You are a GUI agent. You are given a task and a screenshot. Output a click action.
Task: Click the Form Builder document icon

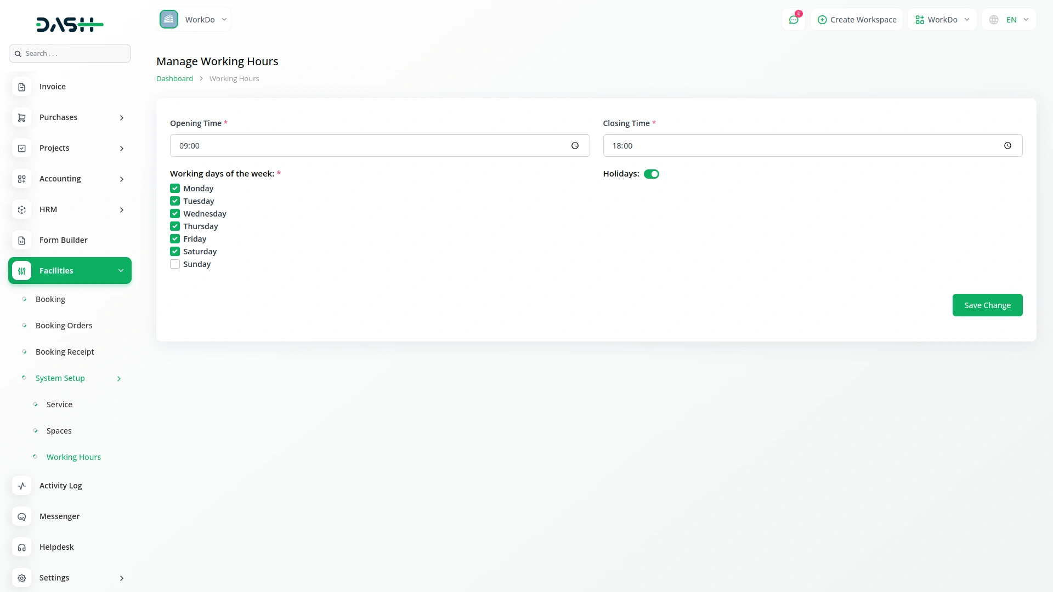[22, 240]
